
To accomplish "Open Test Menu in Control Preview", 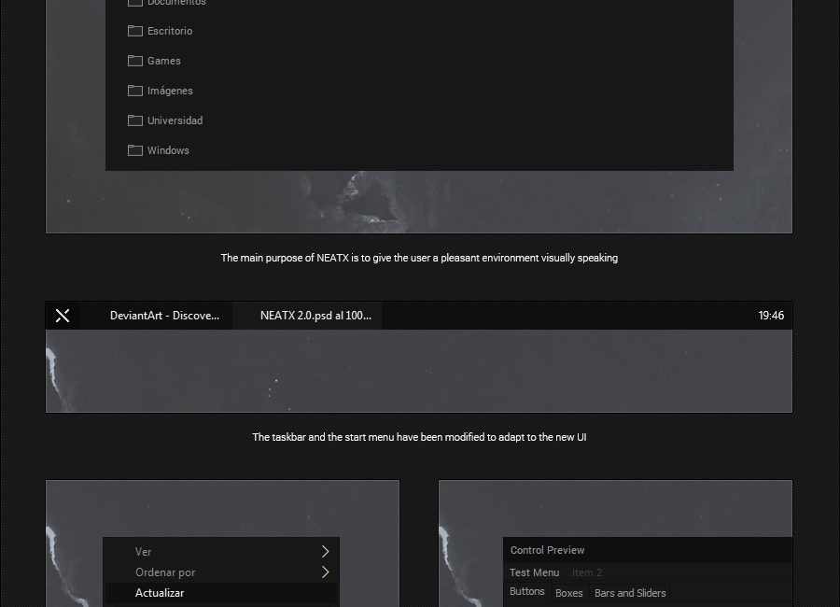I will pos(534,572).
